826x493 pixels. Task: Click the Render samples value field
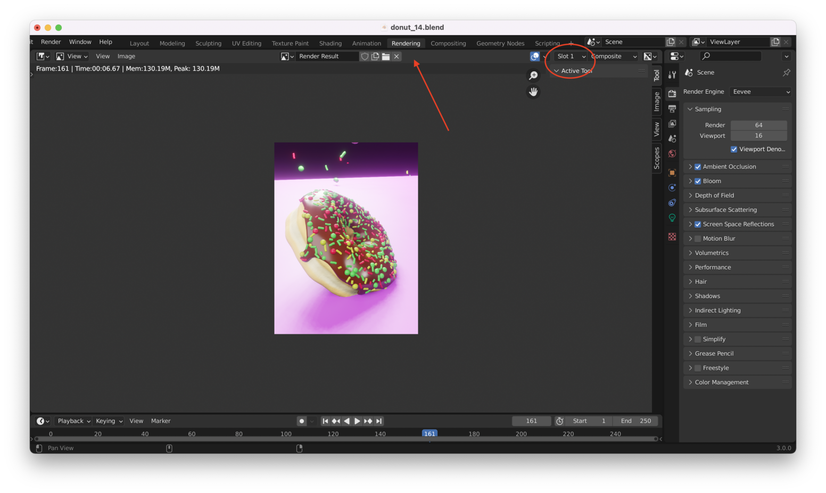pos(758,125)
